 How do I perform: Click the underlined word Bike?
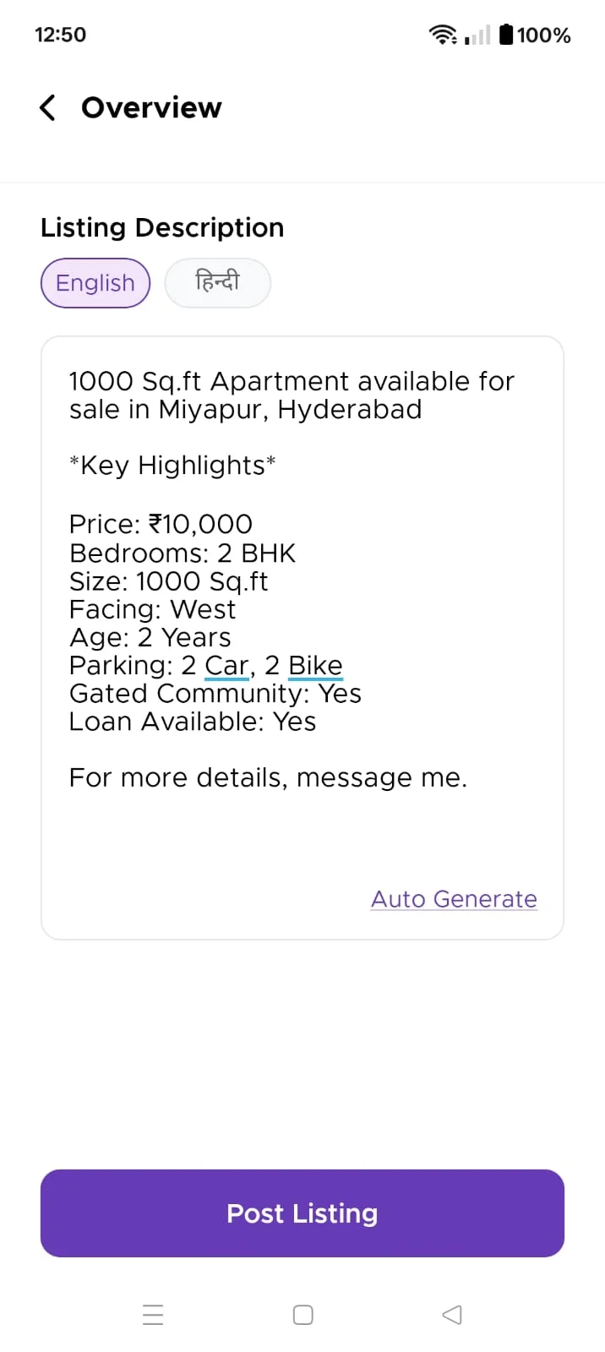click(315, 666)
